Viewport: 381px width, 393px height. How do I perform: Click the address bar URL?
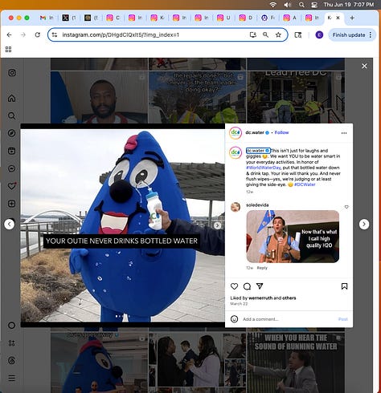[x=121, y=34]
